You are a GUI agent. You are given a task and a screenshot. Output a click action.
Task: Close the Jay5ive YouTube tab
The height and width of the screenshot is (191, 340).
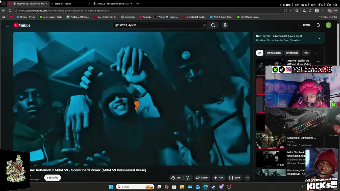tap(47, 4)
